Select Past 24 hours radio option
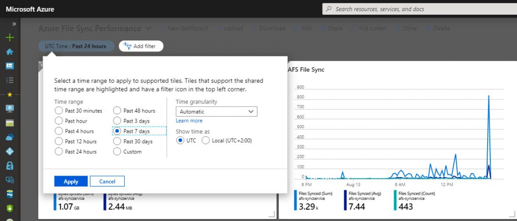The height and width of the screenshot is (221, 517). (59, 151)
